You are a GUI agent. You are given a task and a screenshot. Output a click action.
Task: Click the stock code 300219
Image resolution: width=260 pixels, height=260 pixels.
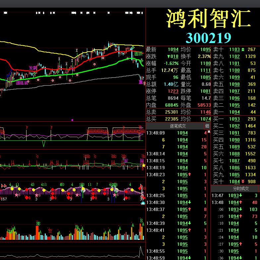(x=208, y=38)
